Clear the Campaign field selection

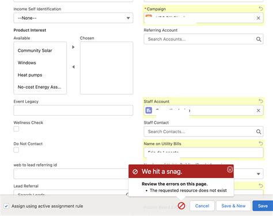tap(259, 18)
